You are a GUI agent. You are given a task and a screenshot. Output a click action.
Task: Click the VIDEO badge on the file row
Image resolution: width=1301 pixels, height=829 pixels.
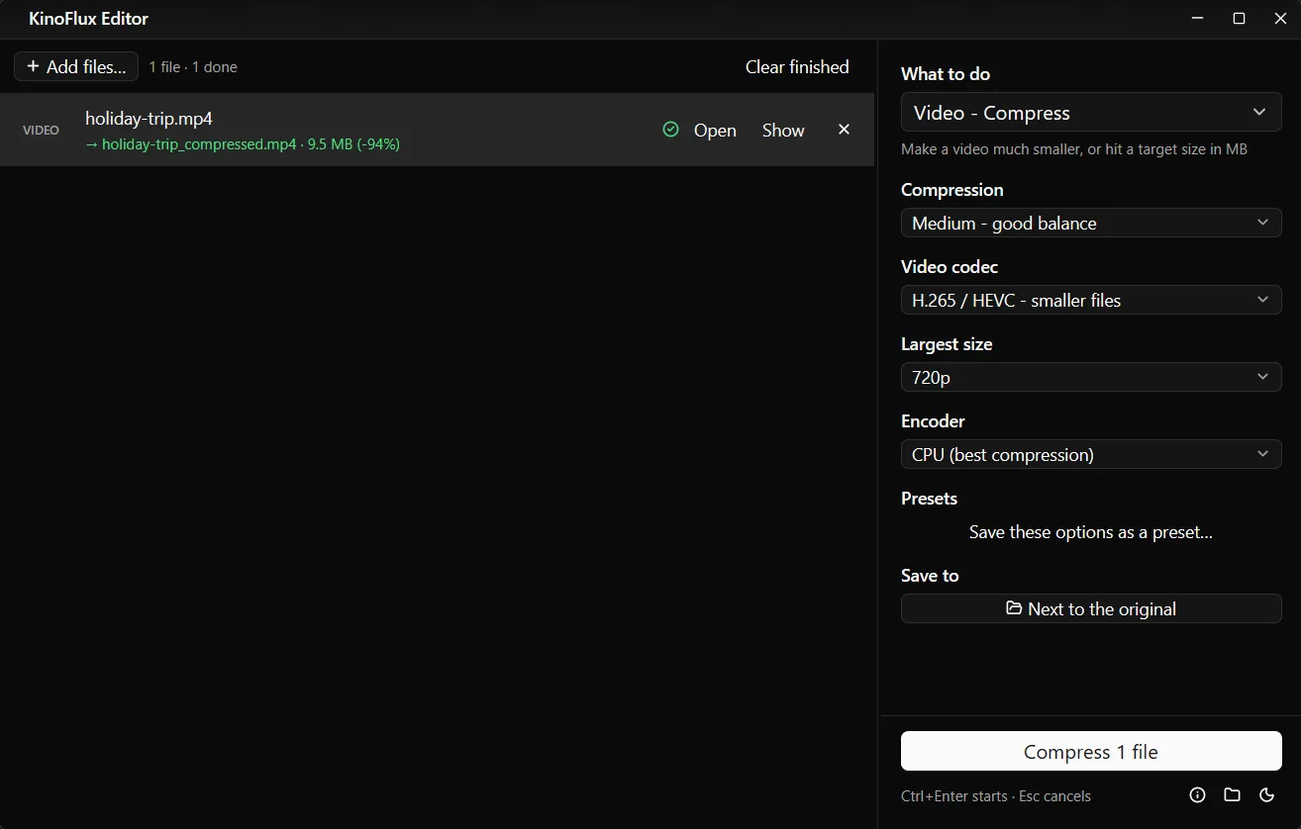[41, 130]
